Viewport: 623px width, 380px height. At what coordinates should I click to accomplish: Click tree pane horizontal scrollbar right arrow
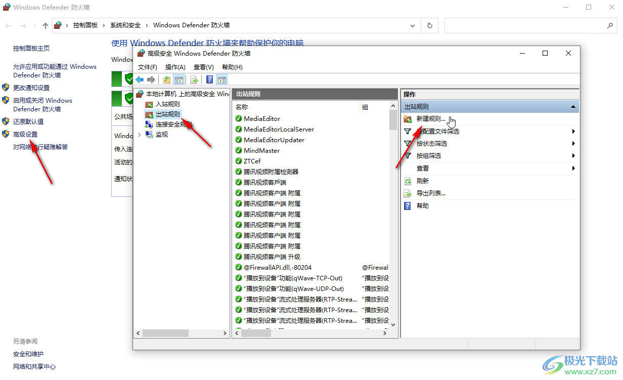(x=226, y=333)
